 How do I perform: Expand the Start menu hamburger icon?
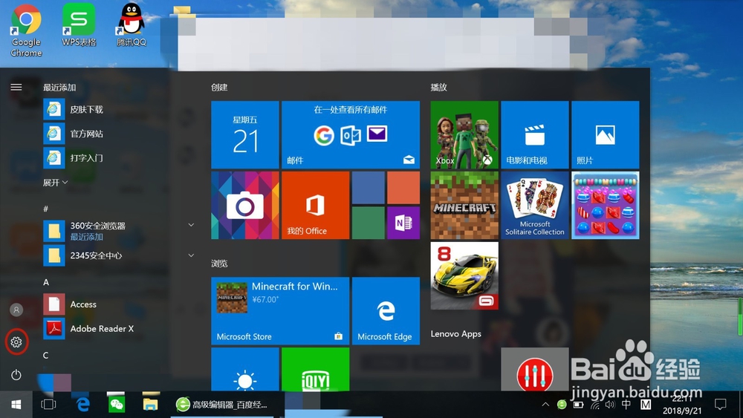16,87
